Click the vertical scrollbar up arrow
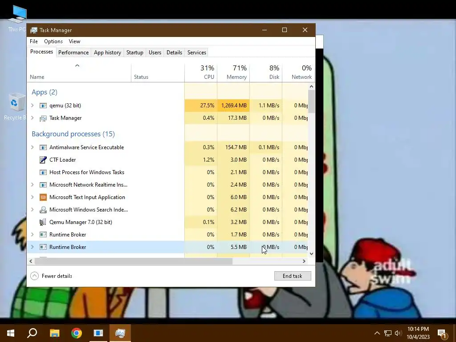 pyautogui.click(x=311, y=86)
